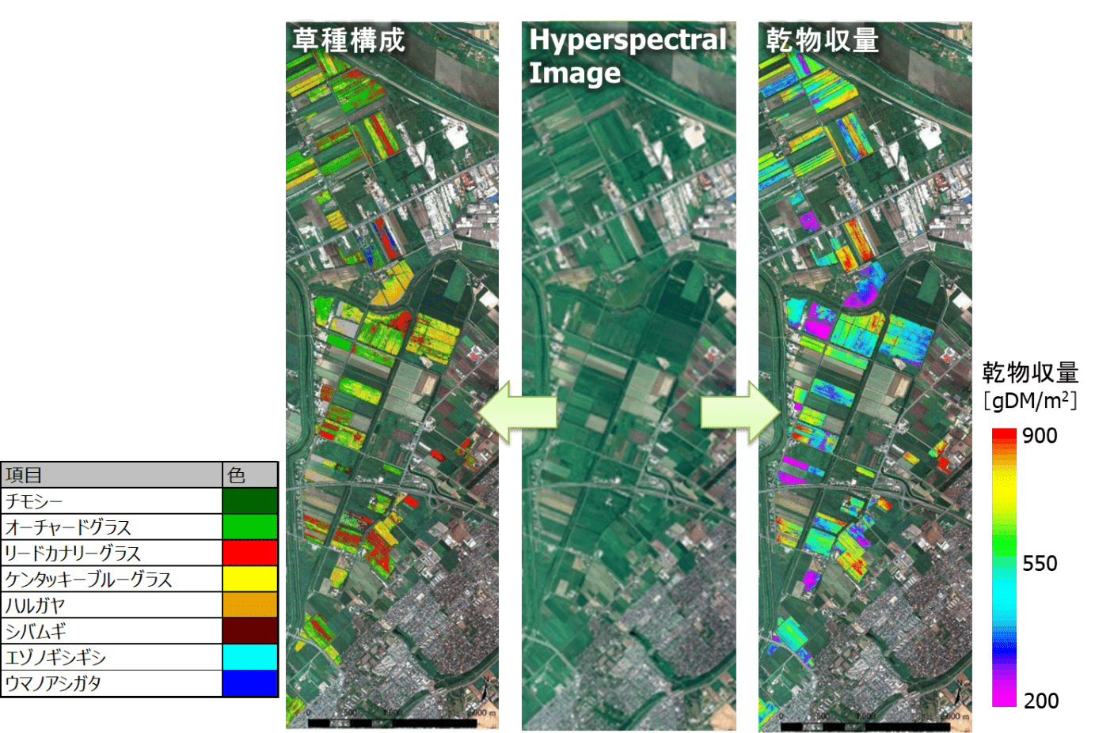Click the right-pointing green arrow
The width and height of the screenshot is (1095, 733).
(740, 412)
